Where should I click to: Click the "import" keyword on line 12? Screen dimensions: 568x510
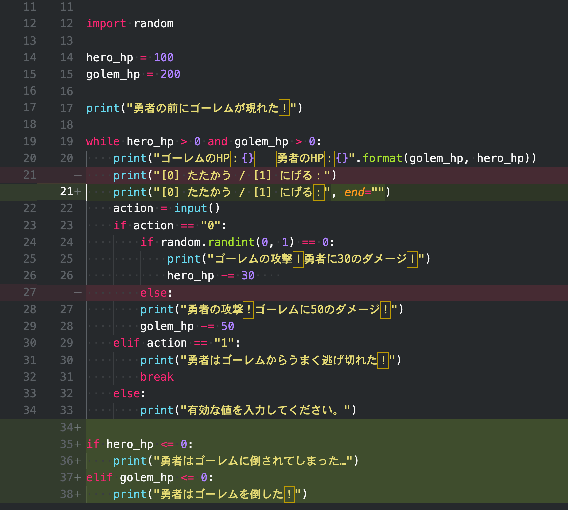(106, 24)
